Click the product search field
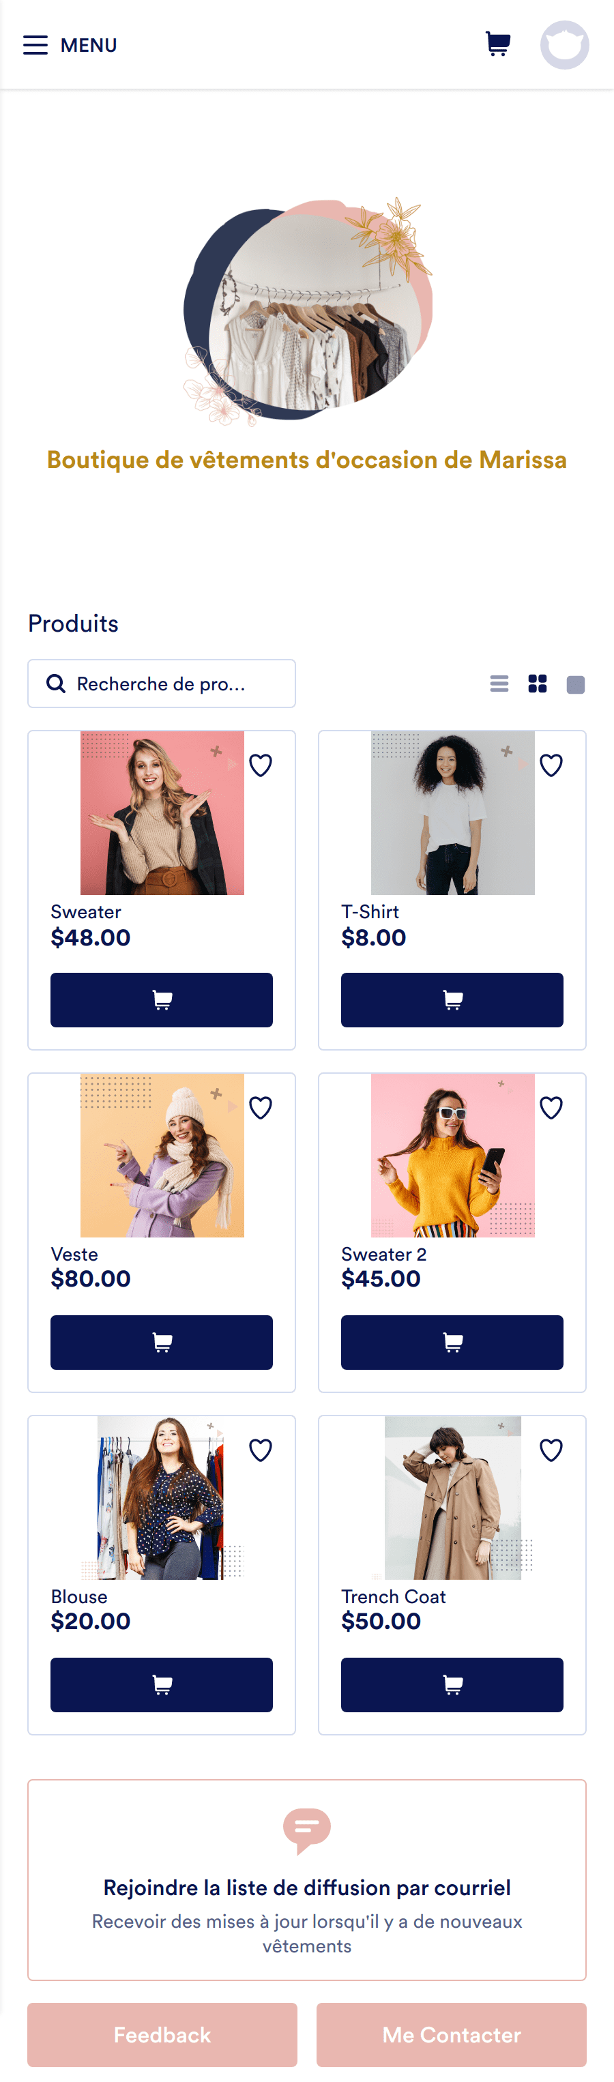 click(162, 684)
